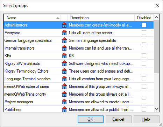Sort by the Name column header
The image size is (163, 127).
point(32,18)
